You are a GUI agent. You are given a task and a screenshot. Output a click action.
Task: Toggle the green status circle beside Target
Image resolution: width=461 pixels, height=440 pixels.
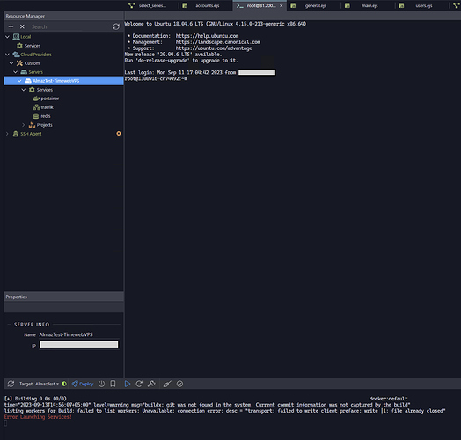pos(64,384)
